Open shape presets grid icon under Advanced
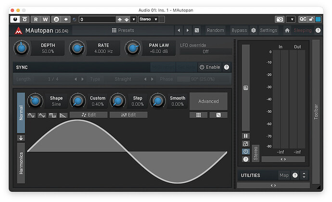 tap(198, 115)
